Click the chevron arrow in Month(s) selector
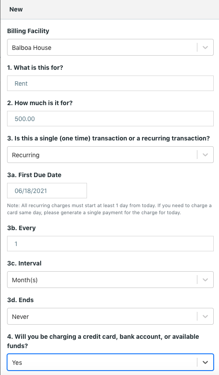 [x=205, y=280]
